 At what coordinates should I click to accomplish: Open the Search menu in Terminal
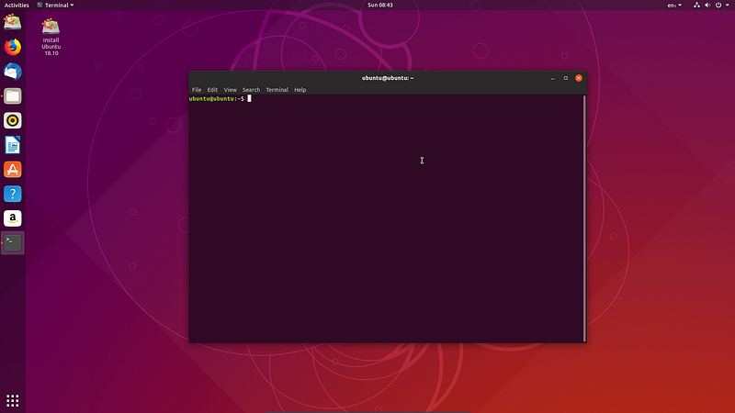point(251,90)
